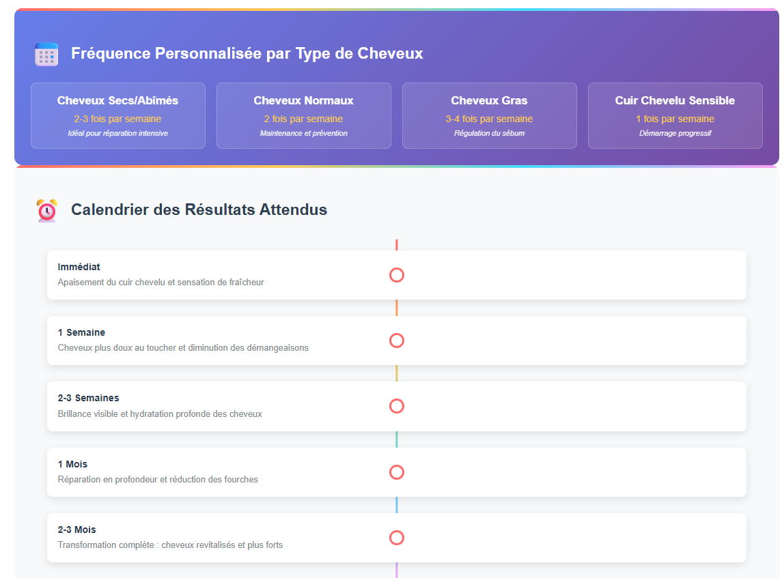Image resolution: width=784 pixels, height=578 pixels.
Task: Click the Fréquence Personnalisée par Type heading
Action: (247, 53)
